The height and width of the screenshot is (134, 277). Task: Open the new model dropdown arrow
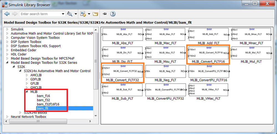(x=89, y=14)
